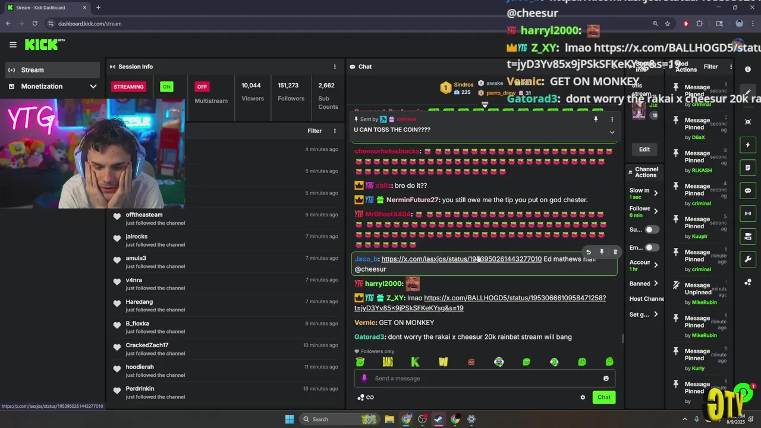Image resolution: width=761 pixels, height=428 pixels.
Task: Open Session Info three-dot options
Action: tap(335, 67)
